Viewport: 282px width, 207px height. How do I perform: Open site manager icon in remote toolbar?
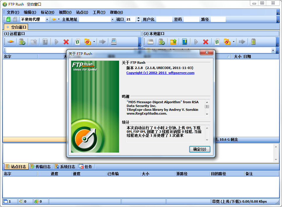point(22,42)
